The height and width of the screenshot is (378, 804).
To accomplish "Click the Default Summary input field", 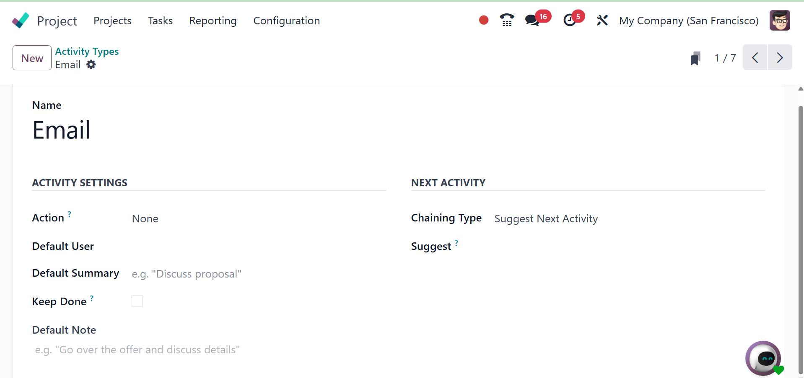I will click(x=259, y=274).
